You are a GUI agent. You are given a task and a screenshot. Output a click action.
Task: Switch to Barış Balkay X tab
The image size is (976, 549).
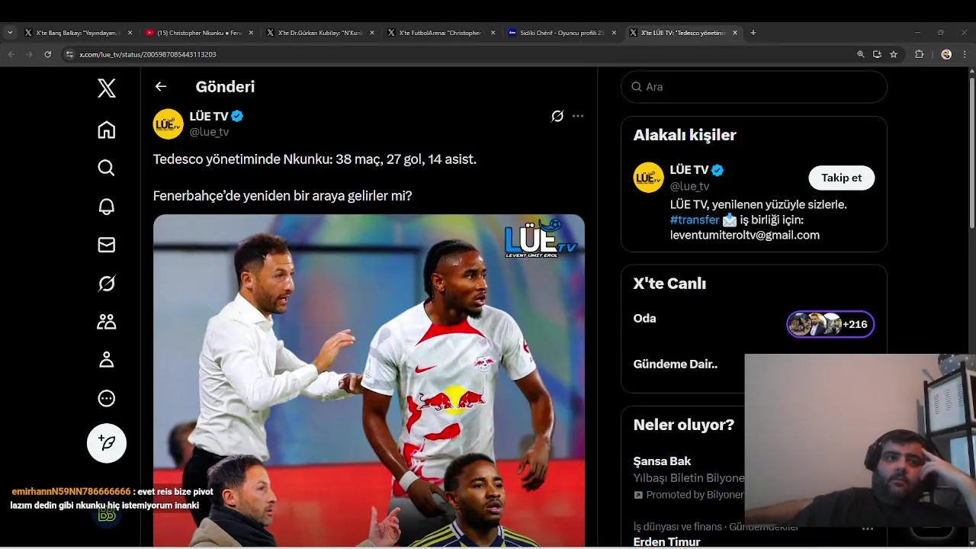[76, 33]
